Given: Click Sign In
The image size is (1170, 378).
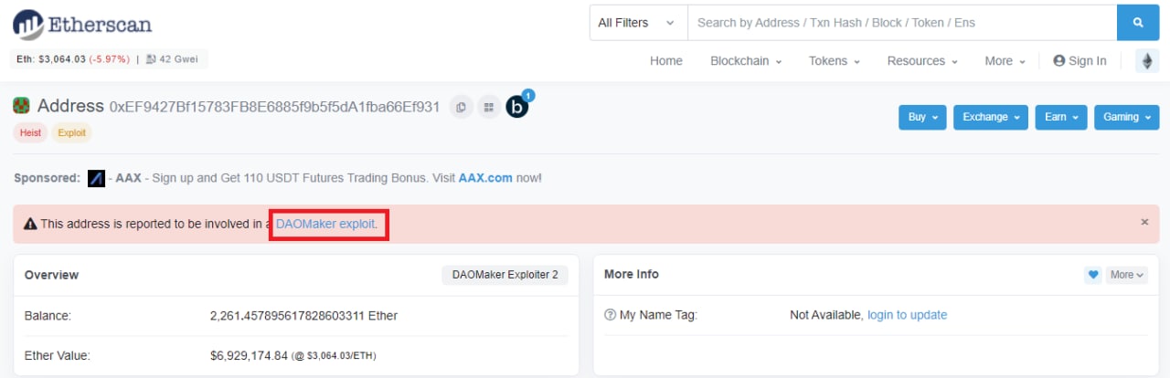Looking at the screenshot, I should 1080,61.
